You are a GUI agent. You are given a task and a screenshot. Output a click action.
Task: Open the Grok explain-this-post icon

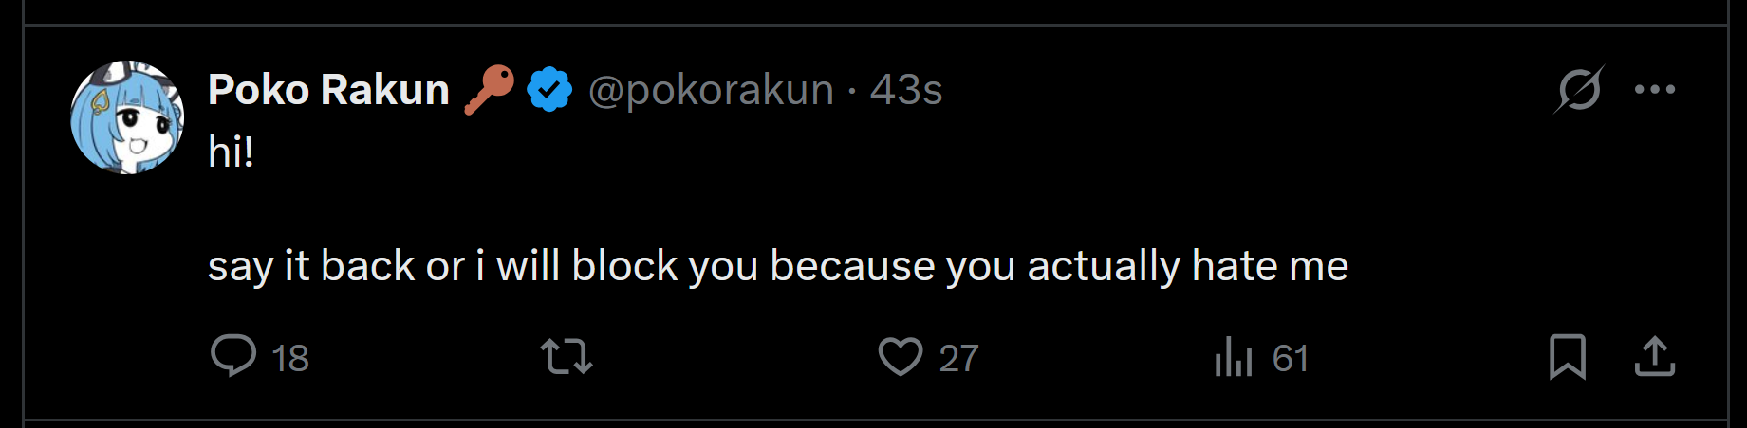point(1579,90)
